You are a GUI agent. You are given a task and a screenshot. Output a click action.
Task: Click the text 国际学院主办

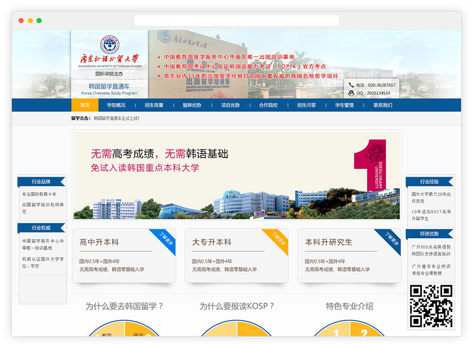(109, 74)
